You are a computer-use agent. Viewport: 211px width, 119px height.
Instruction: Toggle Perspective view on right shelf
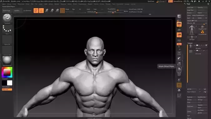click(x=179, y=24)
